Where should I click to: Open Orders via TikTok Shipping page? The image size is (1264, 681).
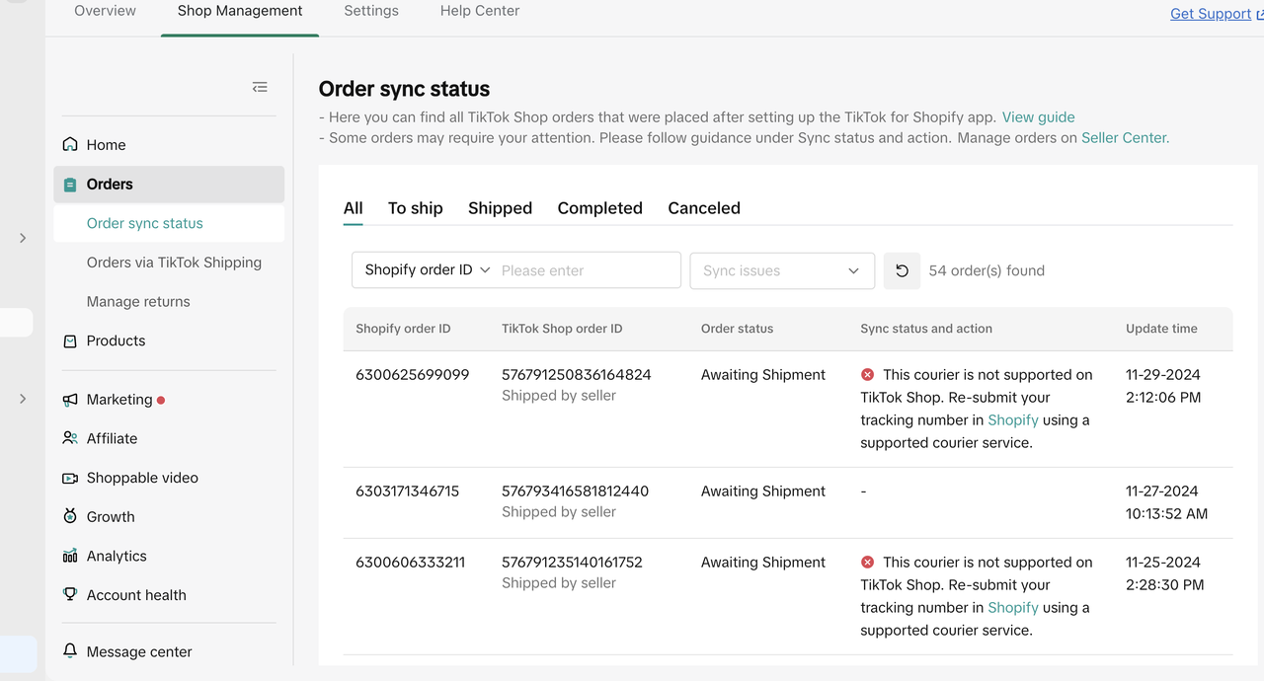click(174, 263)
